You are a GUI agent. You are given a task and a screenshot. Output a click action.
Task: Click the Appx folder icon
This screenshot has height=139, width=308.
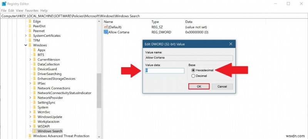(34, 50)
